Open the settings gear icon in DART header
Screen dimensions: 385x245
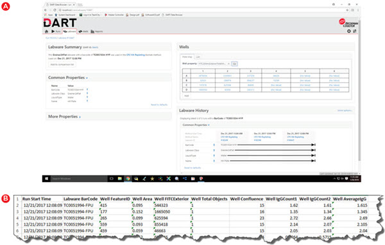pyautogui.click(x=348, y=32)
